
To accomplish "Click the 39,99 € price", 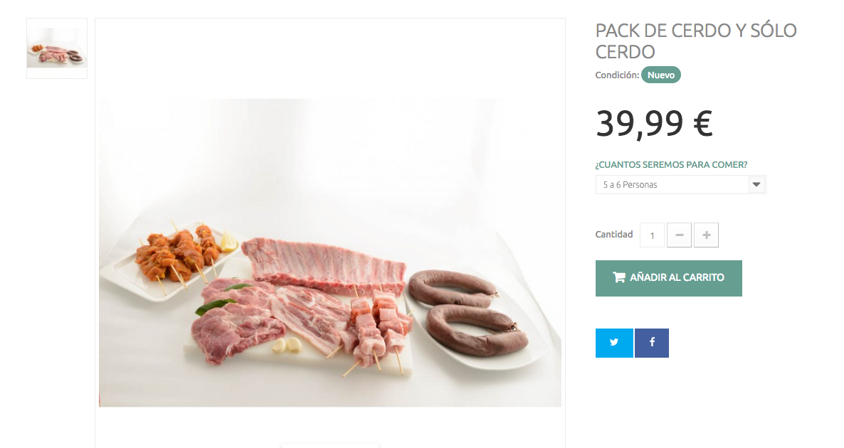I will (654, 124).
